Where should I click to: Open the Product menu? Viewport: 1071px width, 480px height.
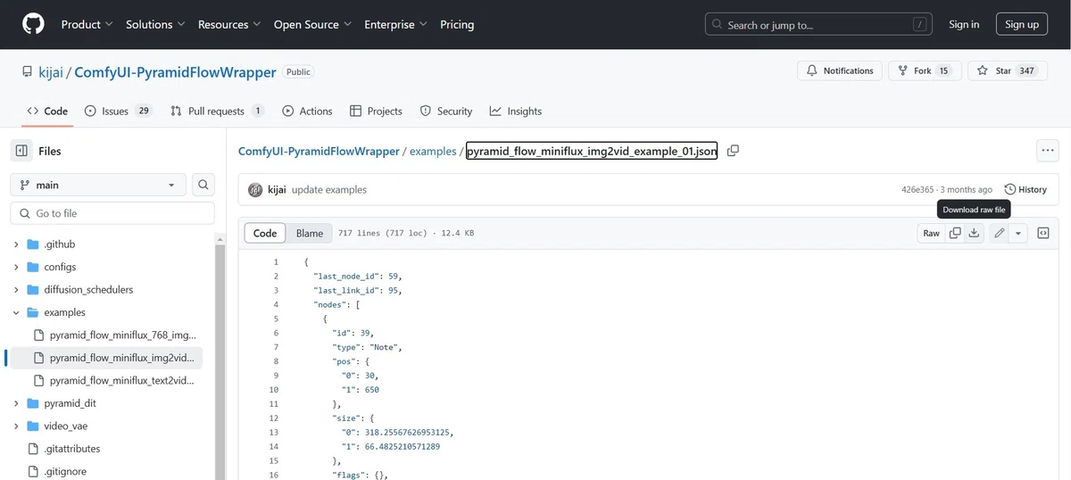click(x=87, y=24)
